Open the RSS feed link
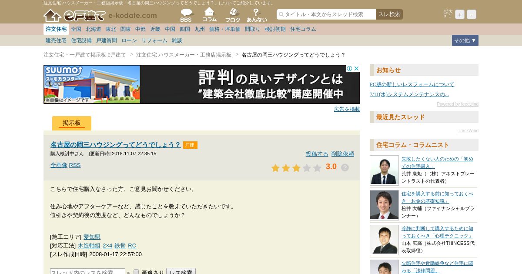Screen dimensions: 522x274 (x=75, y=165)
